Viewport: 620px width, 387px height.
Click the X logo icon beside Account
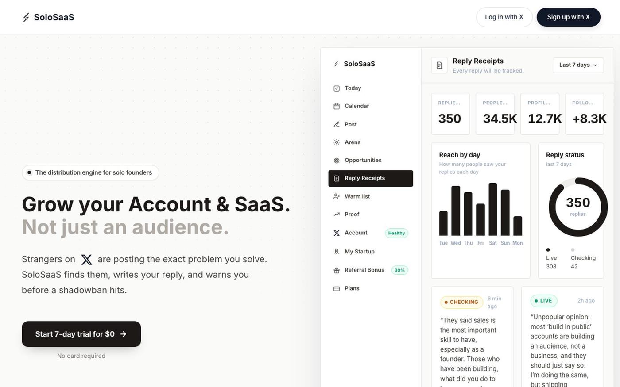point(337,233)
